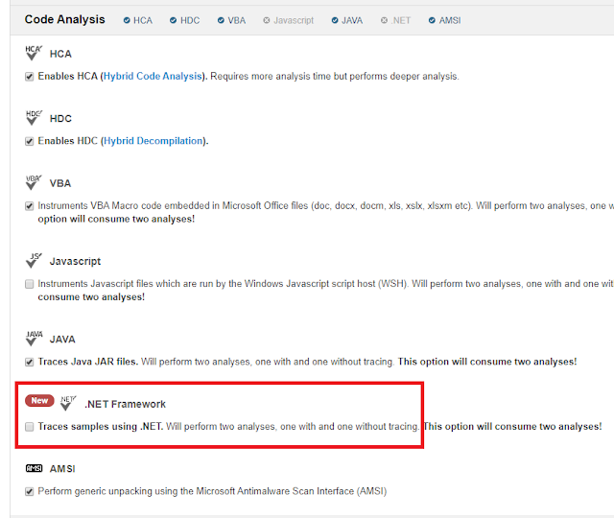The width and height of the screenshot is (614, 518).
Task: Toggle the Java JAR tracing checkbox
Action: [30, 362]
